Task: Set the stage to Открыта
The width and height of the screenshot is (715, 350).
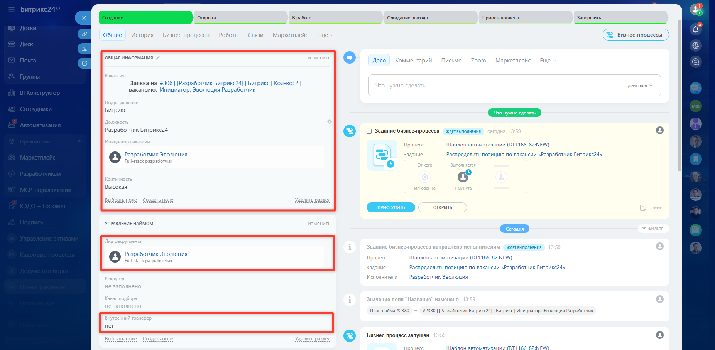Action: pos(241,18)
